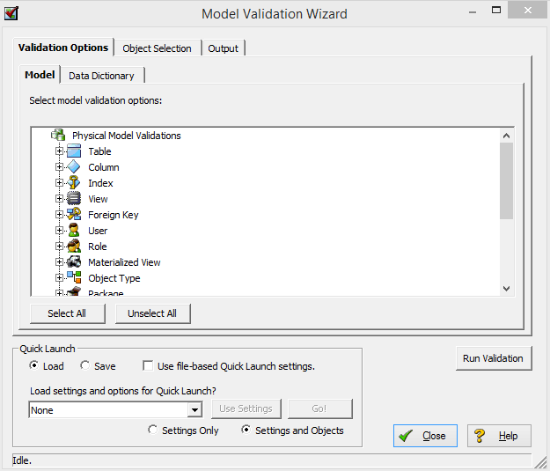Click the Materialized View camera icon
Image resolution: width=550 pixels, height=471 pixels.
point(74,261)
